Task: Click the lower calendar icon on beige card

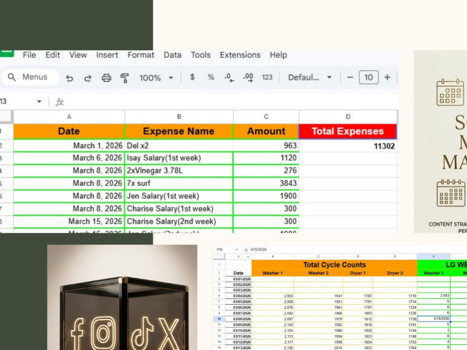Action: [x=451, y=193]
